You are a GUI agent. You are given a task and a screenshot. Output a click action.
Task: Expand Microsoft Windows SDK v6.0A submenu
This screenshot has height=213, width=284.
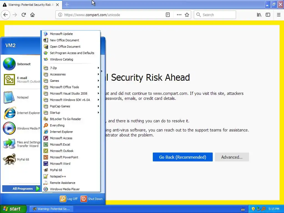point(71,100)
